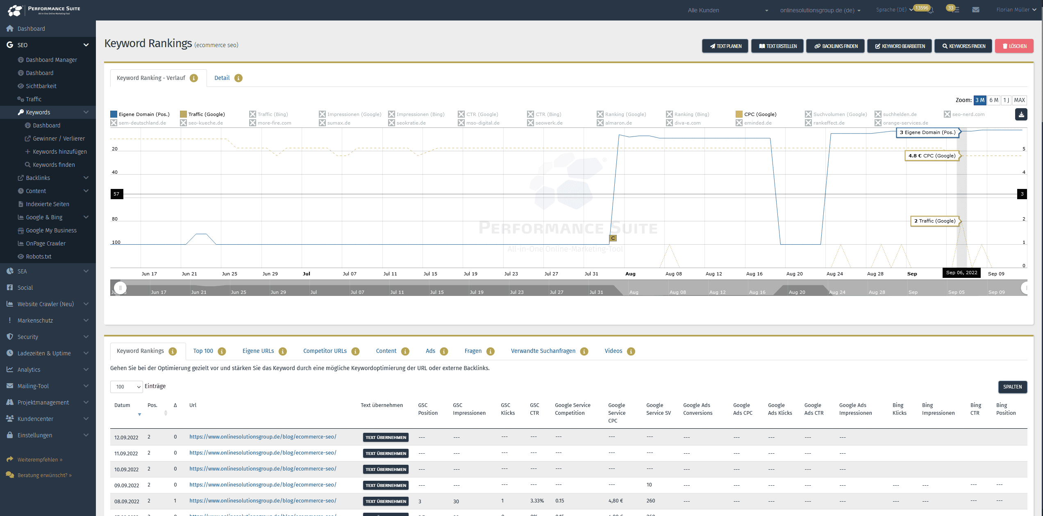Click info icon beside Ads tab
Viewport: 1043px width, 516px height.
click(x=444, y=351)
